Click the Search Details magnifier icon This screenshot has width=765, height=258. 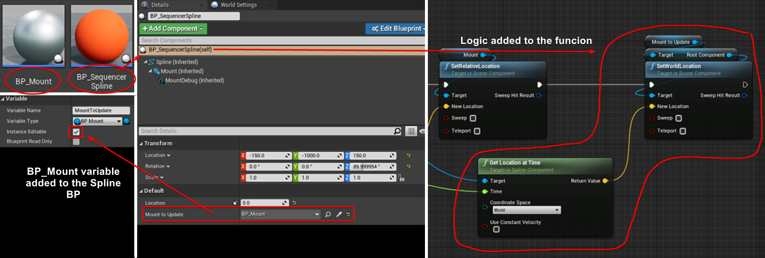[397, 131]
